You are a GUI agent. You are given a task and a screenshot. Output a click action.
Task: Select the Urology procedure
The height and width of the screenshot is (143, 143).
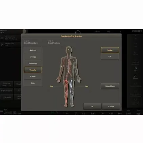[x=33, y=57]
